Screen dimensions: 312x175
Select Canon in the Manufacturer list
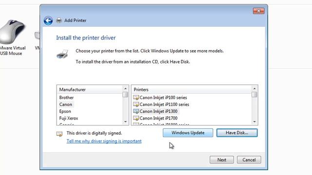[x=66, y=105]
